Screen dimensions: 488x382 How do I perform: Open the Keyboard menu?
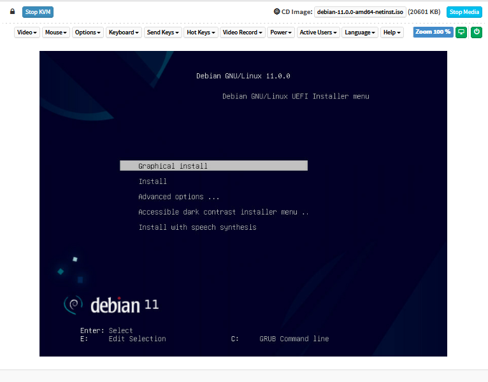coord(124,32)
